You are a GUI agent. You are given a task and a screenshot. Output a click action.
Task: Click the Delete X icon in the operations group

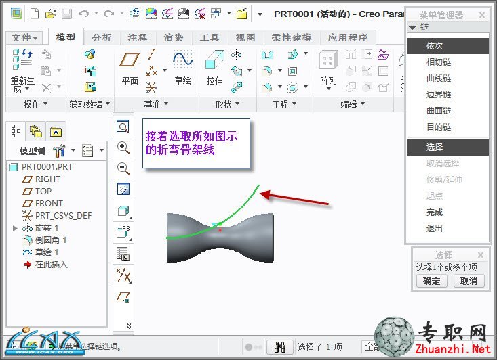coord(47,87)
